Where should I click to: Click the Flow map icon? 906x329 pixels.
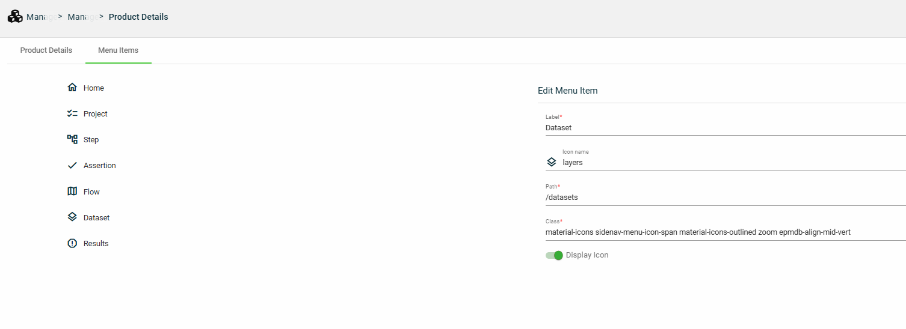tap(72, 192)
